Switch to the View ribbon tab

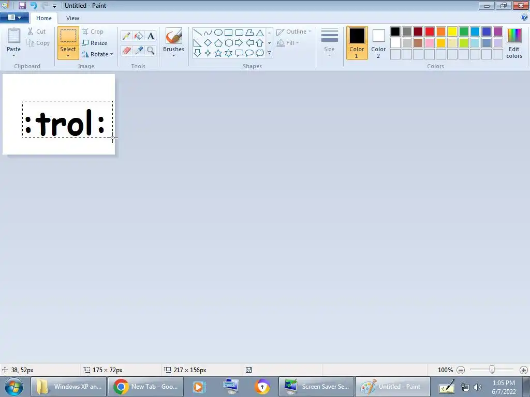pyautogui.click(x=72, y=18)
